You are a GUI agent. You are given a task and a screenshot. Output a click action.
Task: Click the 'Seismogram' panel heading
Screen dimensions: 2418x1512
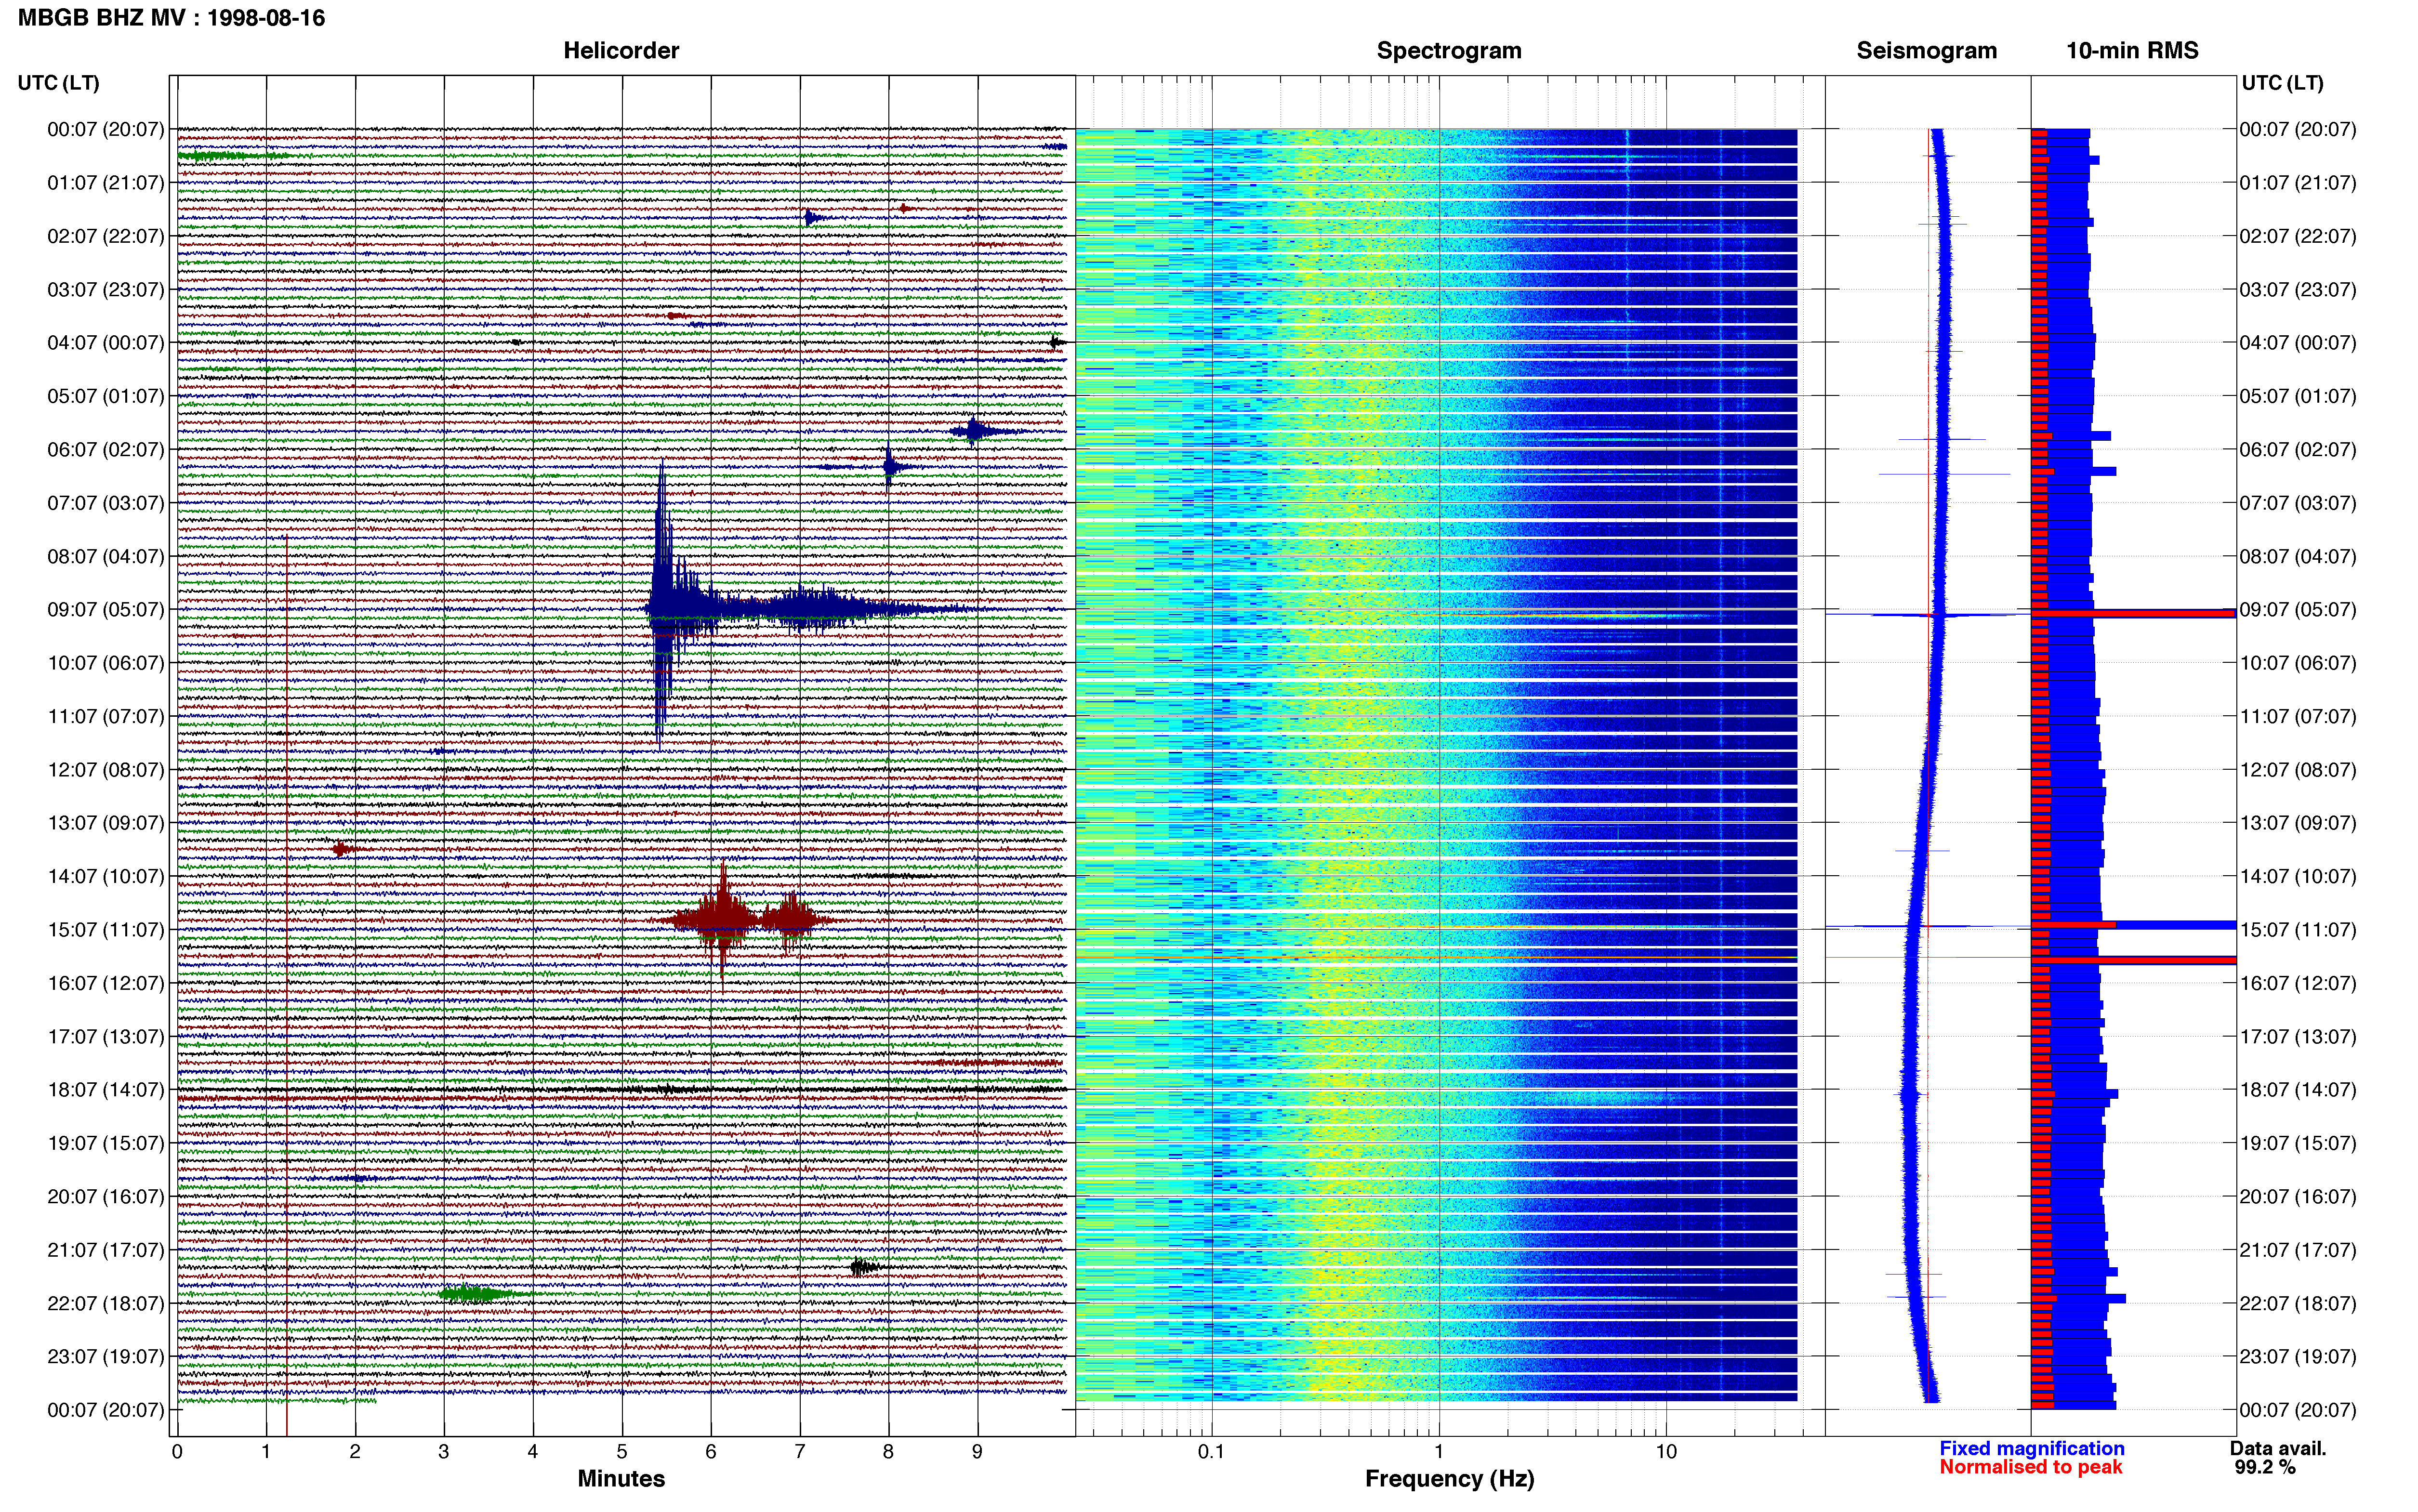pyautogui.click(x=1926, y=51)
